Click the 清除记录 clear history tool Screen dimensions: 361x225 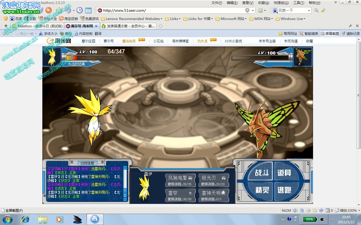[x=351, y=33]
